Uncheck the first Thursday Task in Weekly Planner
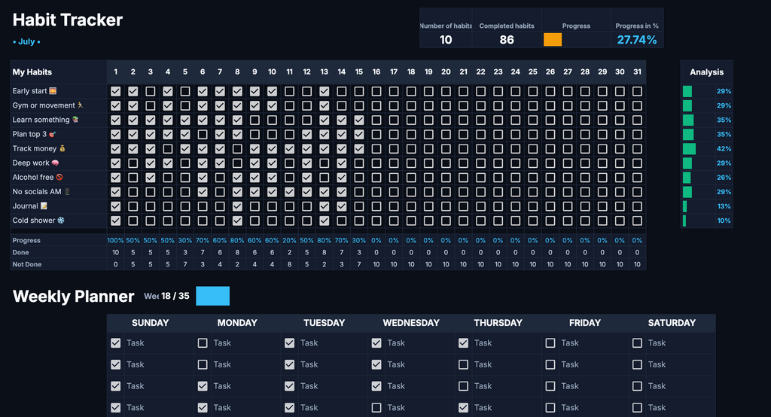This screenshot has width=771, height=417. pyautogui.click(x=463, y=343)
